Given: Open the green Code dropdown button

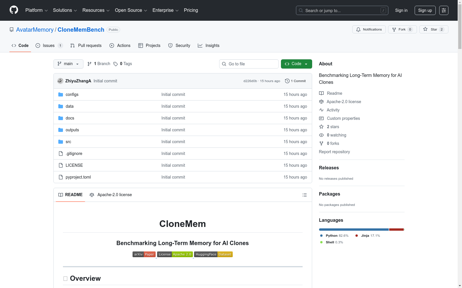Looking at the screenshot, I should click(x=296, y=64).
